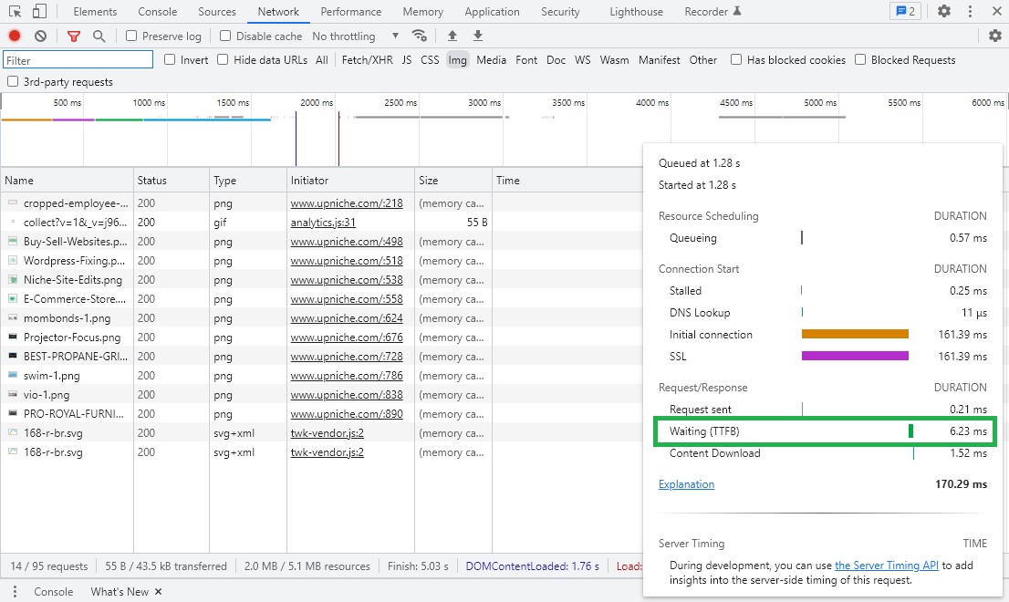Image resolution: width=1009 pixels, height=602 pixels.
Task: Sort requests by the Name column header
Action: [x=67, y=180]
